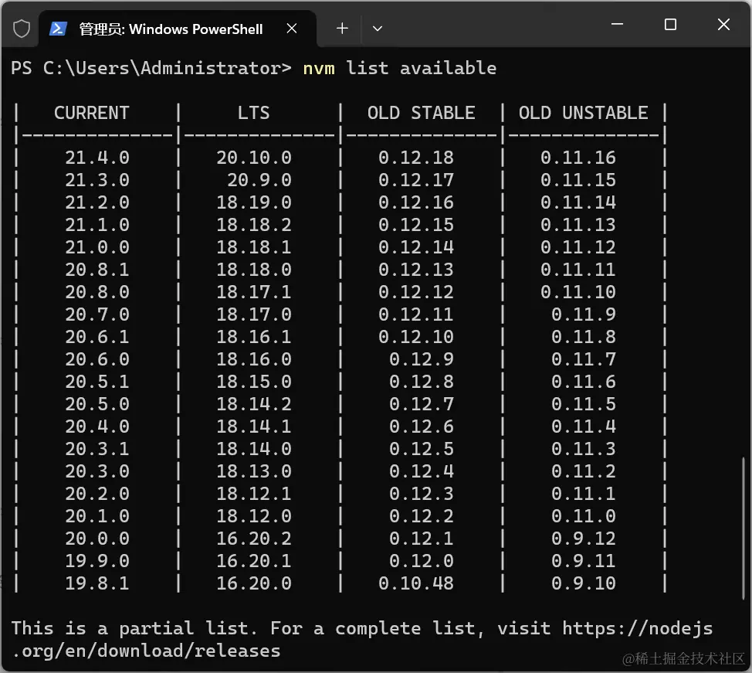752x673 pixels.
Task: Click old stable version 0.10.48
Action: click(416, 583)
